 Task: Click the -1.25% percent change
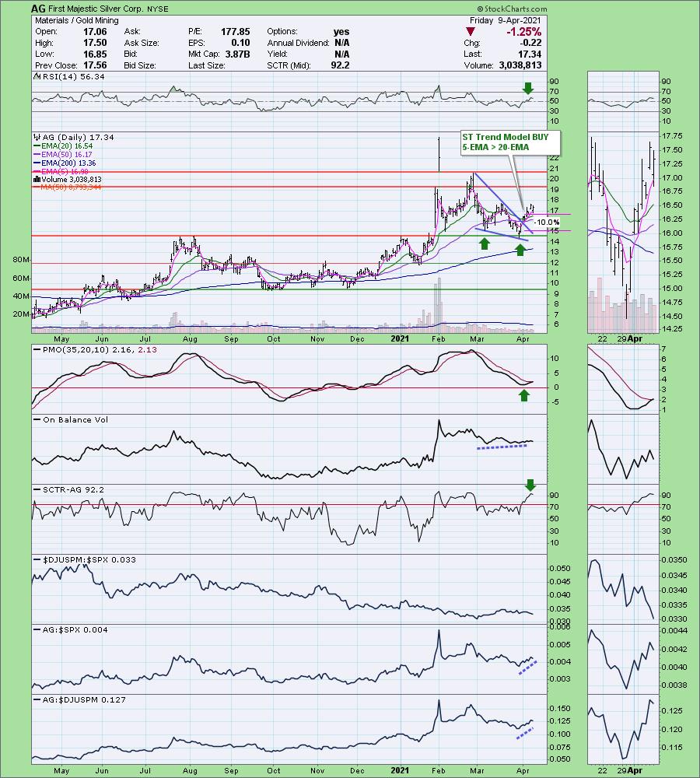(x=524, y=32)
